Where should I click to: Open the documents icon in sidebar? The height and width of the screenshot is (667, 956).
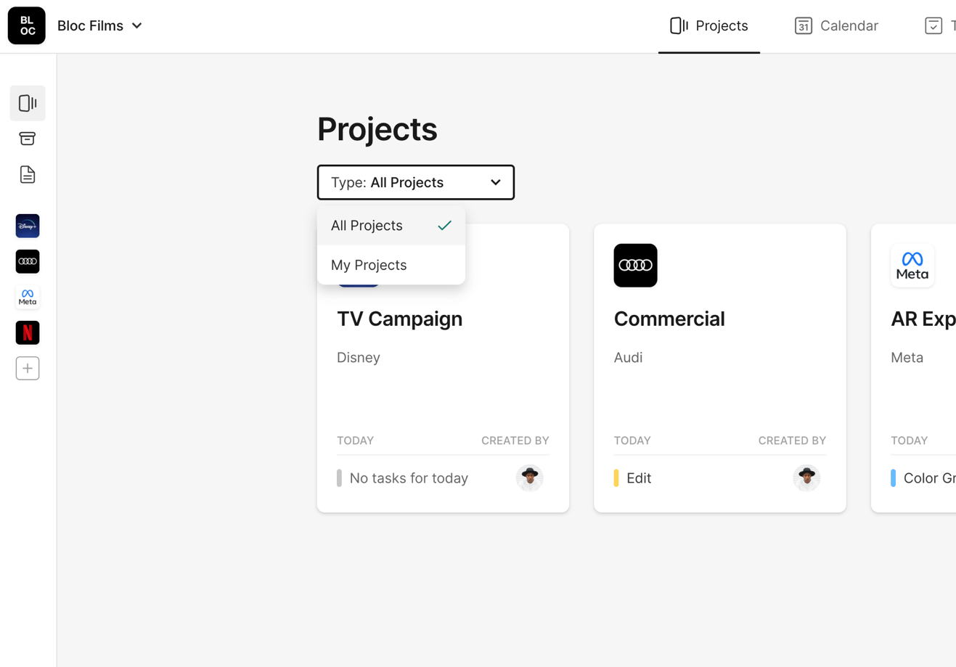point(28,175)
